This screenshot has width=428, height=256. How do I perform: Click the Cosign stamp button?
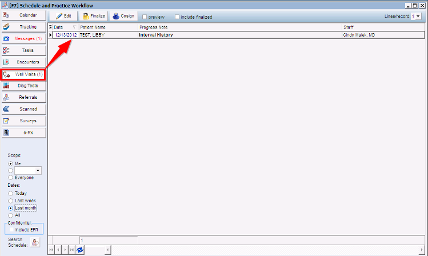click(123, 16)
